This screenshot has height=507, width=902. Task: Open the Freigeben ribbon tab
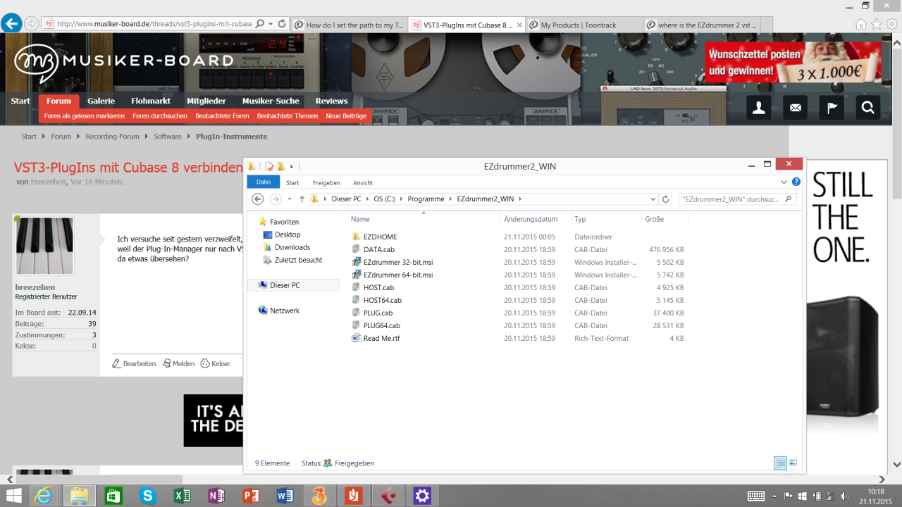click(x=326, y=182)
